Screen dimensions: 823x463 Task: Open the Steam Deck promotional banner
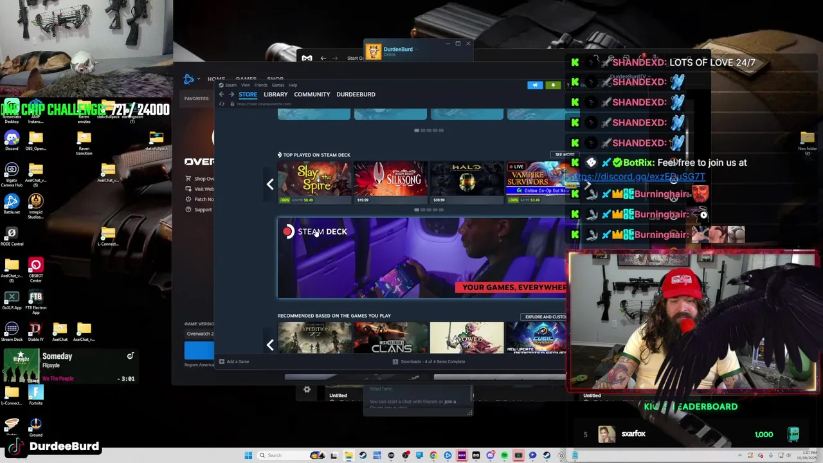click(x=422, y=258)
